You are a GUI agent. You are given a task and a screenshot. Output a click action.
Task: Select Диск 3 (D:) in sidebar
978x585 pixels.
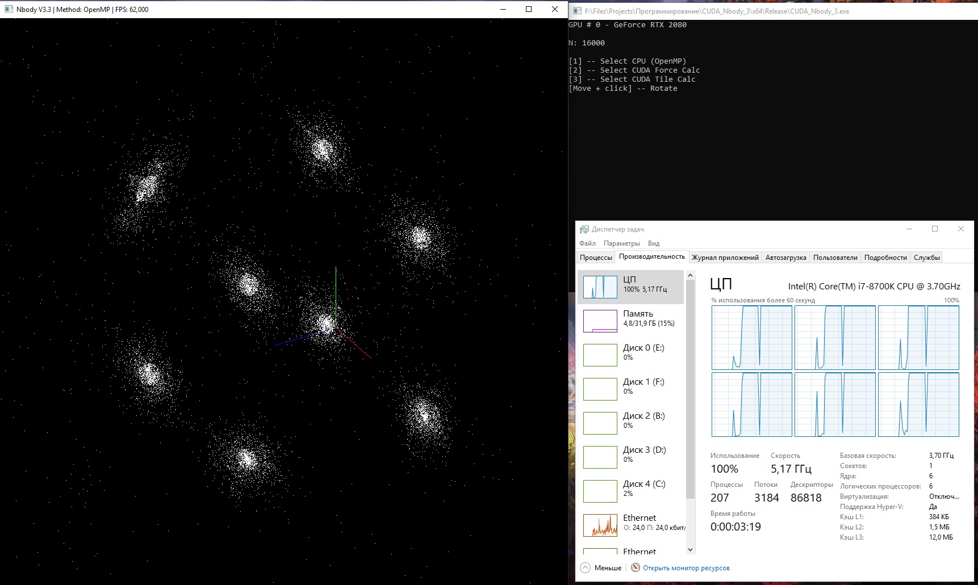pos(630,457)
